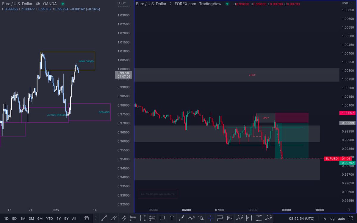Set the date range to 5Y
This screenshot has width=357, height=223.
point(66,219)
